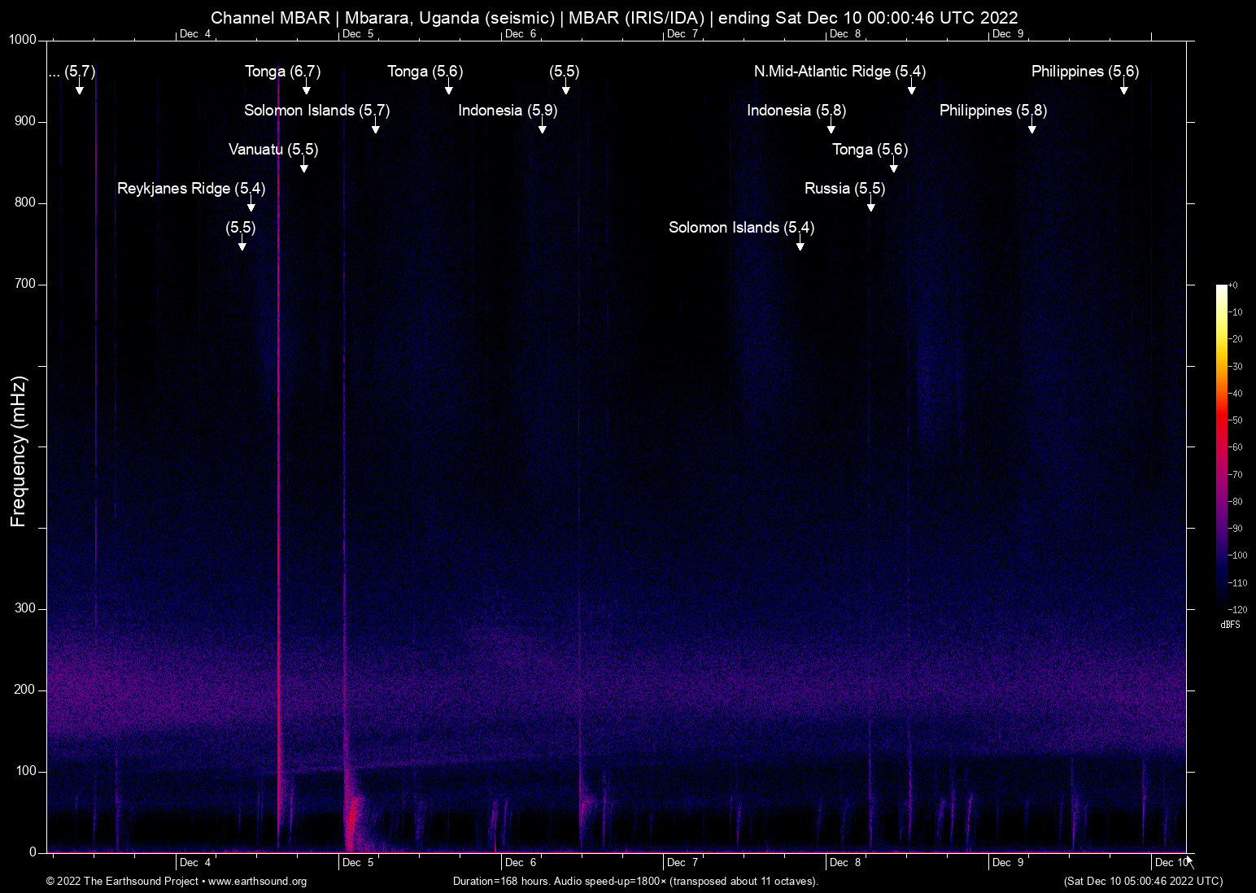Toggle the Indonesia (5.8) annotation label

(x=796, y=111)
